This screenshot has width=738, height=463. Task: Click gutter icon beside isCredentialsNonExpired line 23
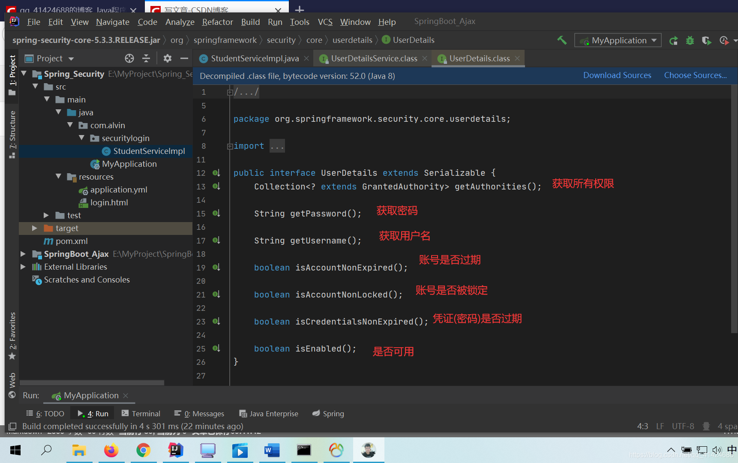coord(216,322)
